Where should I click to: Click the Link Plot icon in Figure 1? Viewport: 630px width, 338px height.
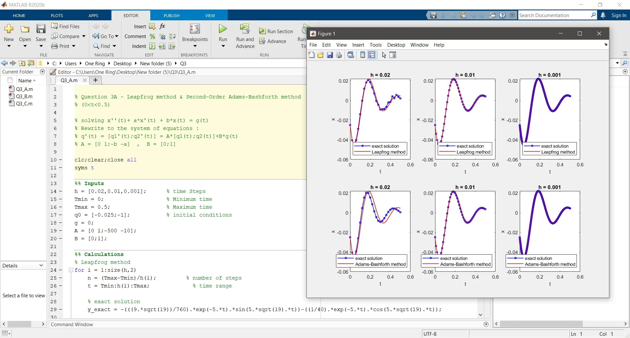[350, 55]
